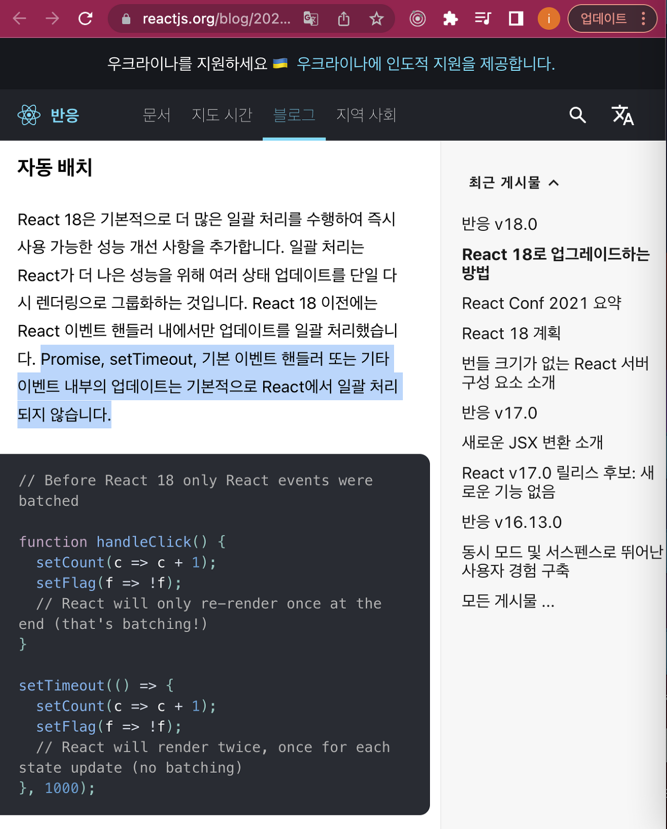Viewport: 667px width, 829px height.
Task: Collapse the 최근 게시물 section chevron
Action: pyautogui.click(x=553, y=183)
